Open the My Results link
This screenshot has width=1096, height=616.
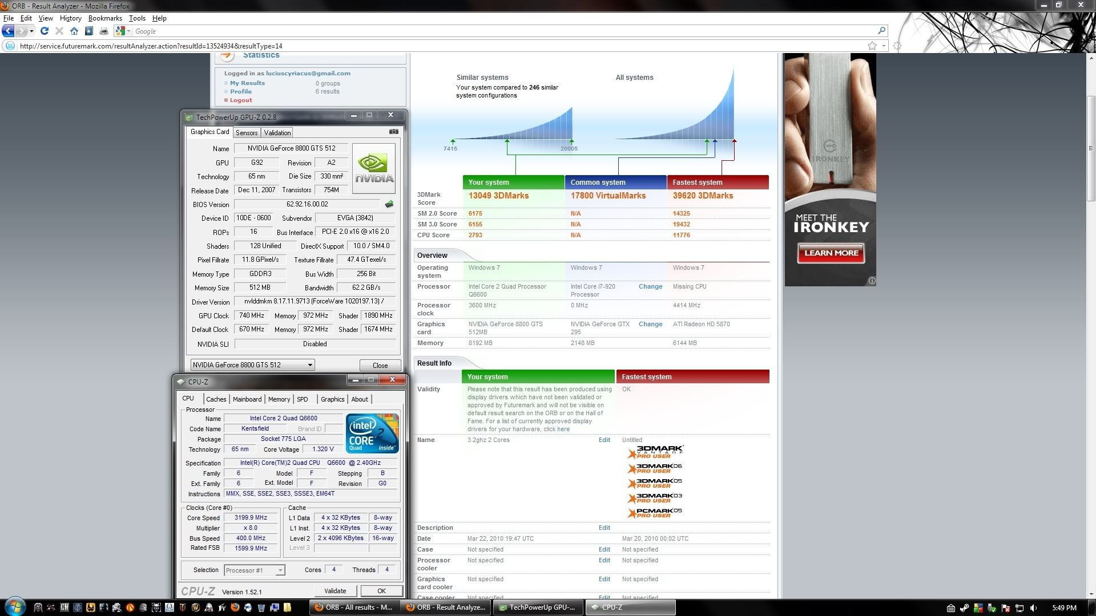pos(247,83)
